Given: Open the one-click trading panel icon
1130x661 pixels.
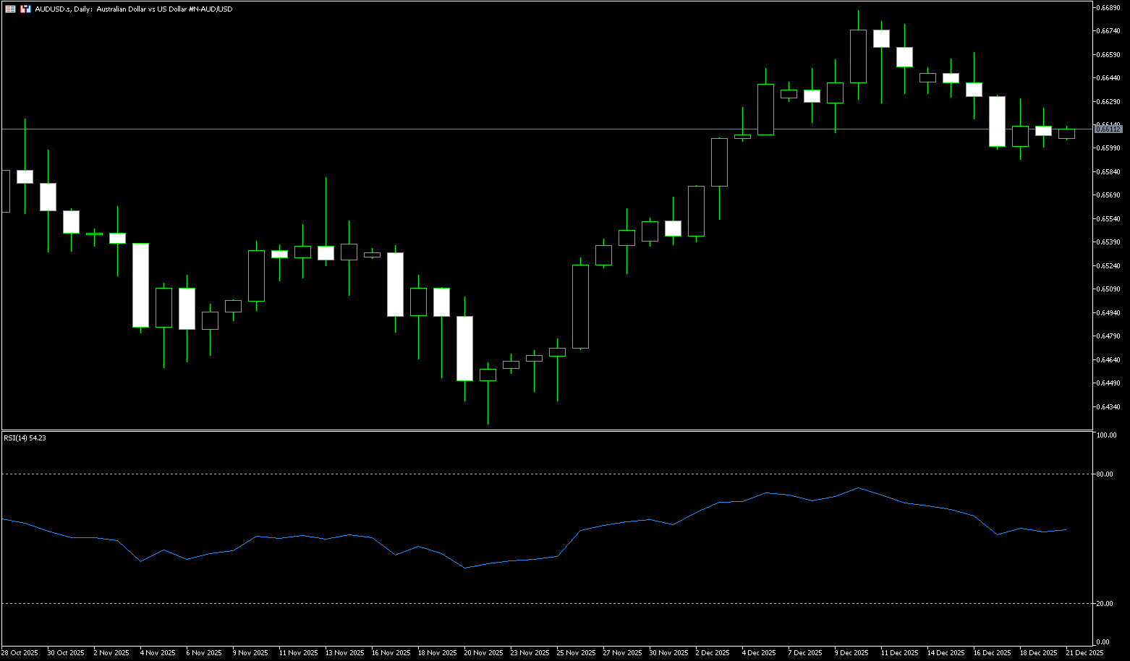Looking at the screenshot, I should tap(10, 9).
